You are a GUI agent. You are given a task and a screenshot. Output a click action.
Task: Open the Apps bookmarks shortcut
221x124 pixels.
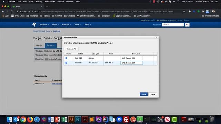[x=6, y=16]
